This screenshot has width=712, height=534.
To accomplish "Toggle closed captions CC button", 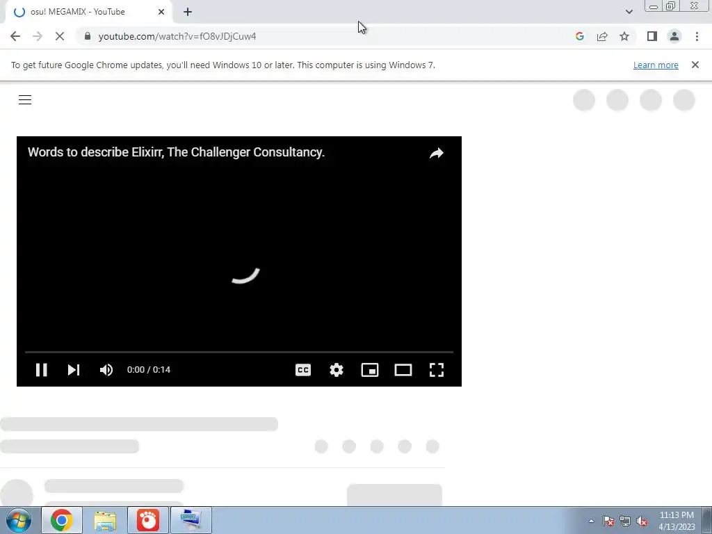I will [303, 370].
